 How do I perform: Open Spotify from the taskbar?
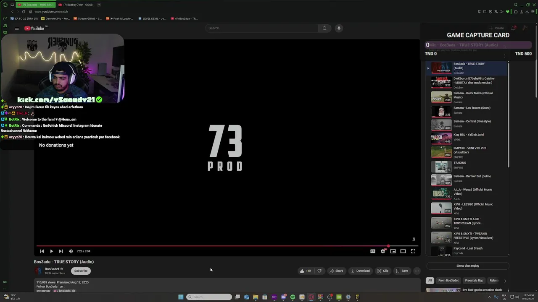click(x=293, y=297)
